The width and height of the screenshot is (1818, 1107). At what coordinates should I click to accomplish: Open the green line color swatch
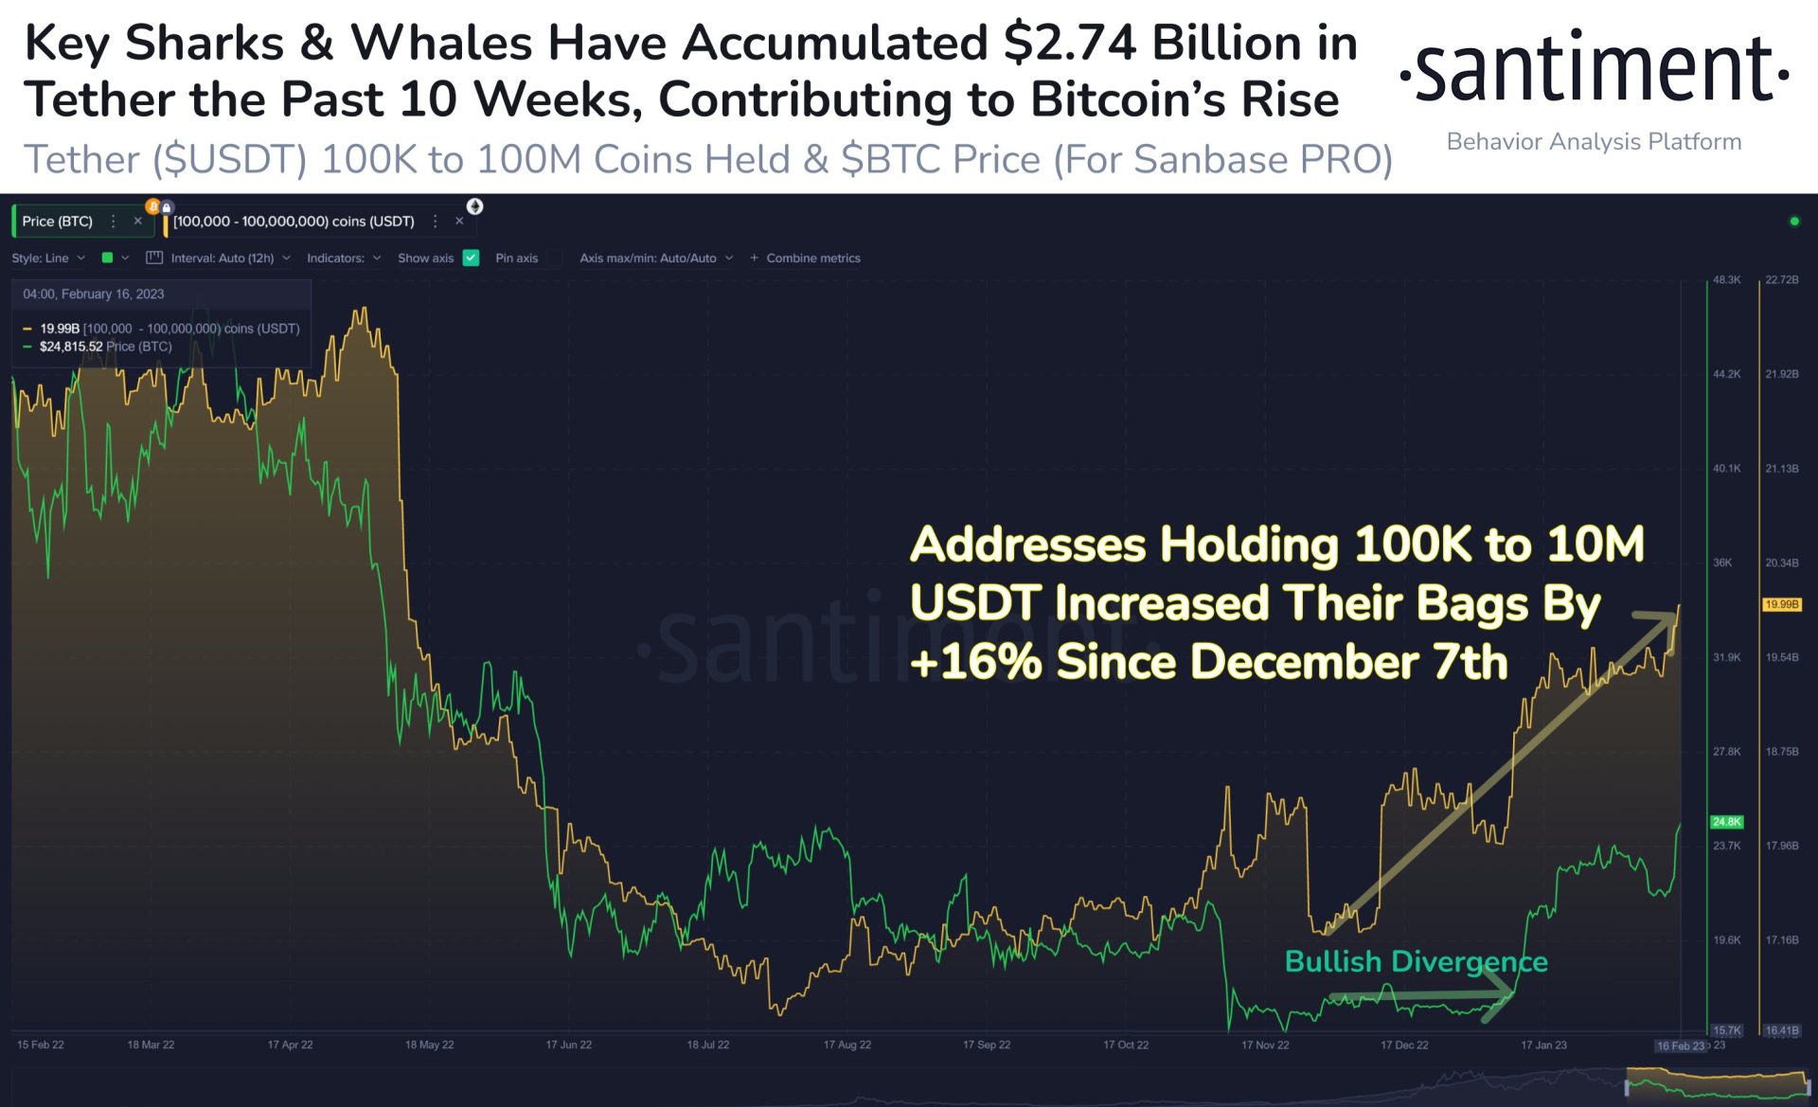(x=107, y=258)
